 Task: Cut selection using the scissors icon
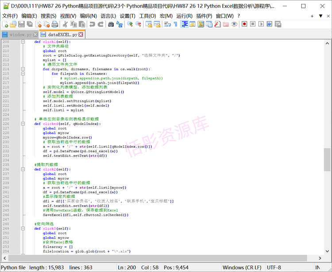(x=65, y=24)
